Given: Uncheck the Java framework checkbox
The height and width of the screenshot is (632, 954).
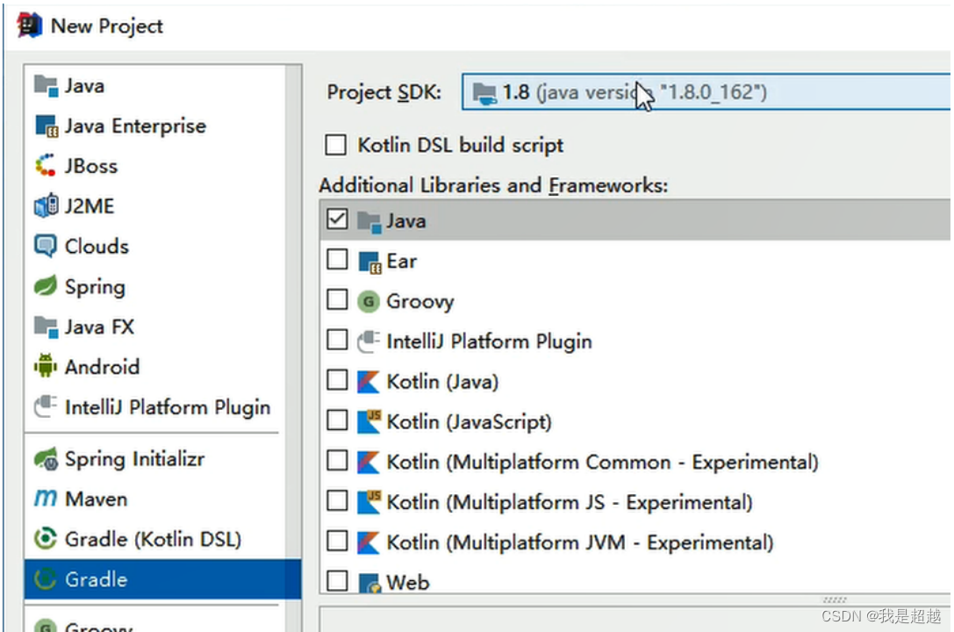Looking at the screenshot, I should 336,219.
